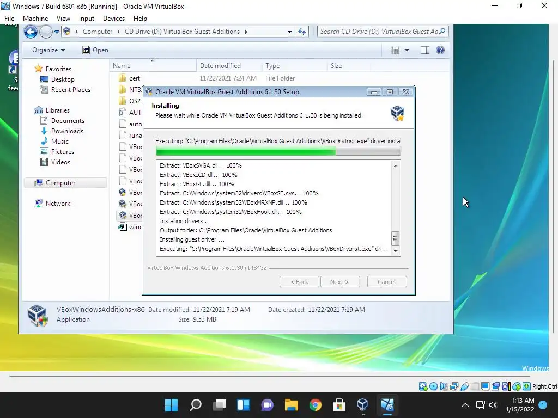Viewport: 558px width, 418px height.
Task: Select Documents library
Action: tap(62, 120)
